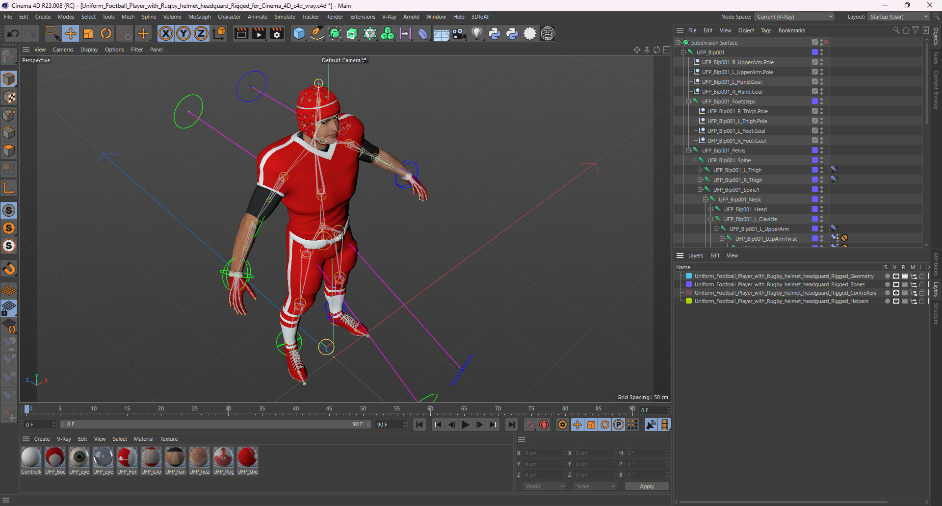Image resolution: width=942 pixels, height=506 pixels.
Task: Open Layers panel View menu
Action: point(732,255)
